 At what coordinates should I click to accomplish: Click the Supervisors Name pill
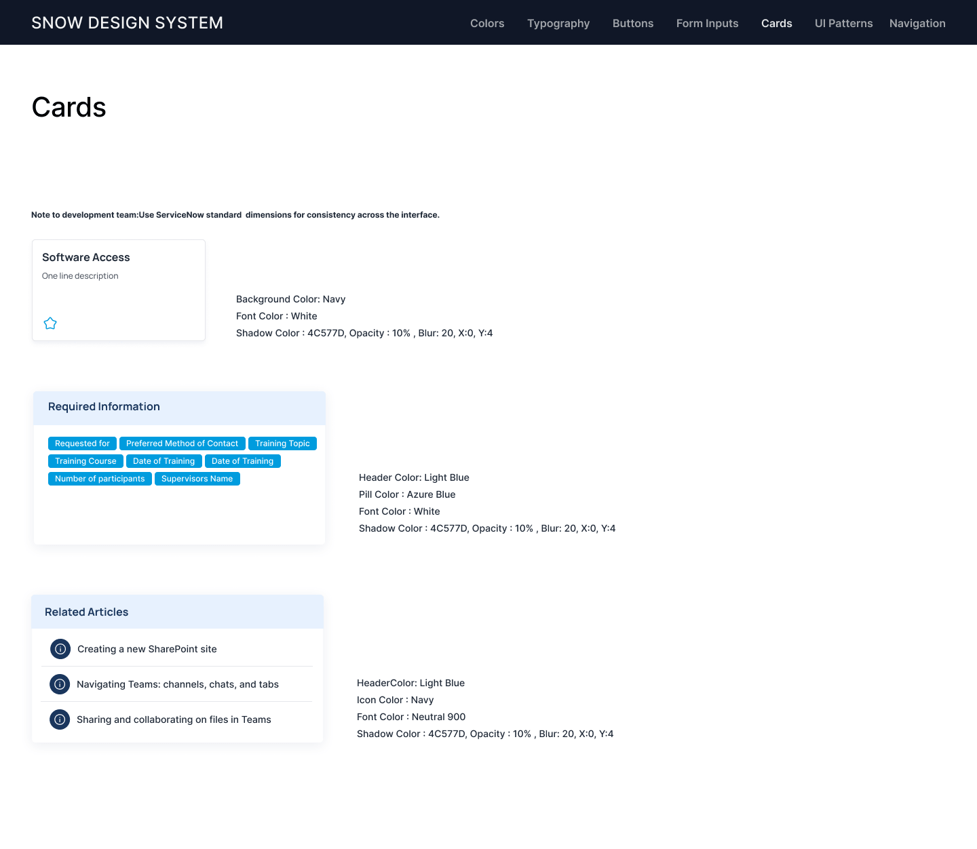click(197, 479)
